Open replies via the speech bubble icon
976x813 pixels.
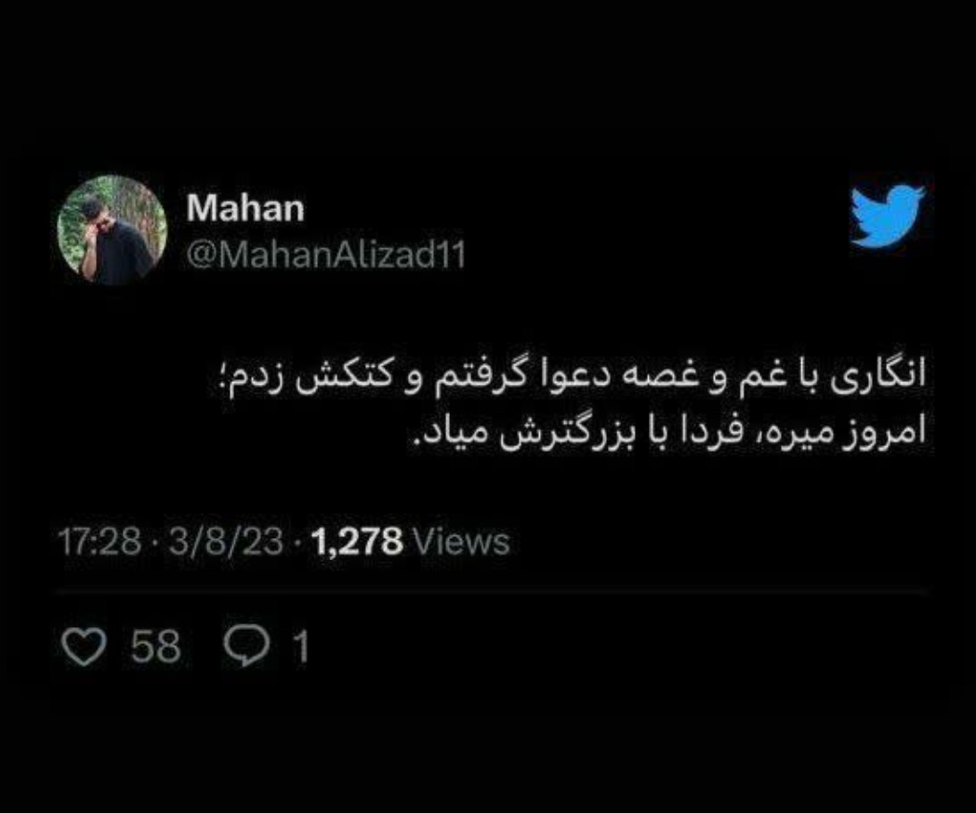[x=247, y=647]
